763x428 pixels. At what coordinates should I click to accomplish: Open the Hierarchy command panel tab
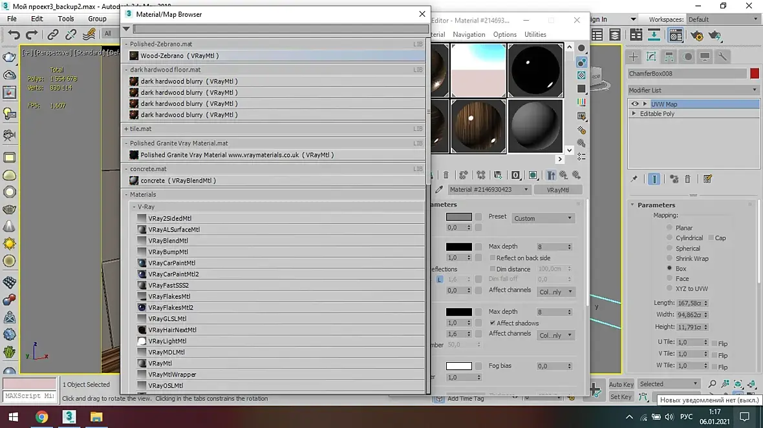click(669, 57)
